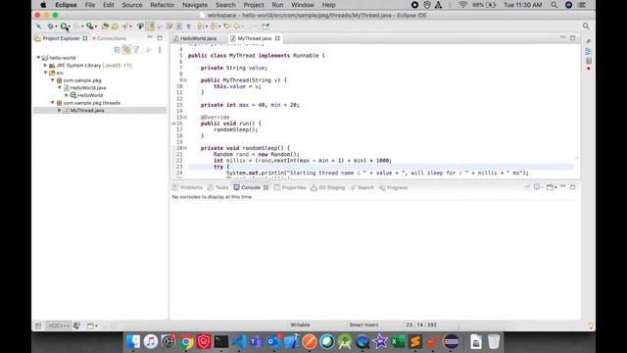Click the Last Edit Location toolbar icon
The width and height of the screenshot is (627, 353).
click(x=226, y=26)
